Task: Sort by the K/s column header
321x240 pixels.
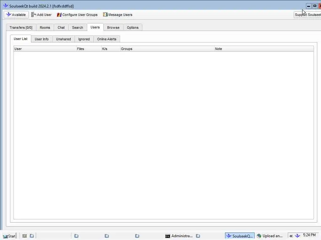Action: (111, 49)
